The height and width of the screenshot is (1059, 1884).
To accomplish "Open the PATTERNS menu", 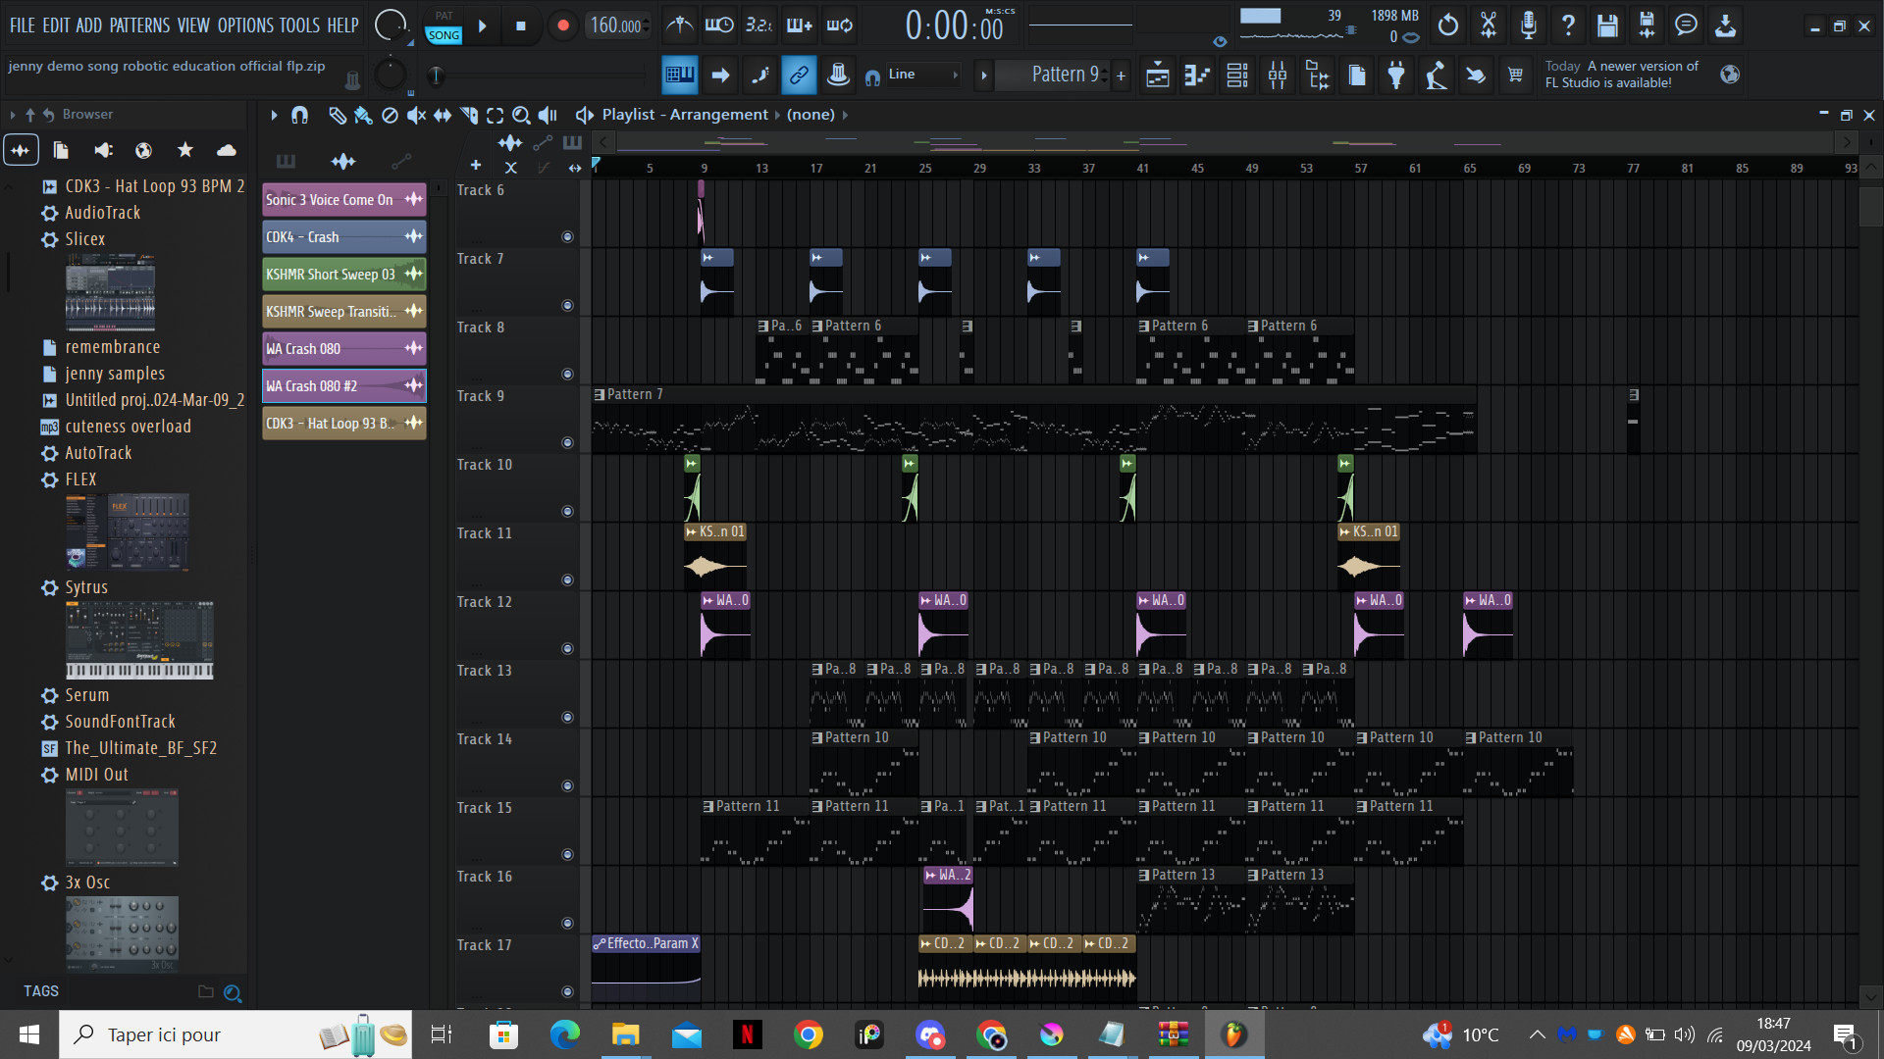I will (139, 25).
